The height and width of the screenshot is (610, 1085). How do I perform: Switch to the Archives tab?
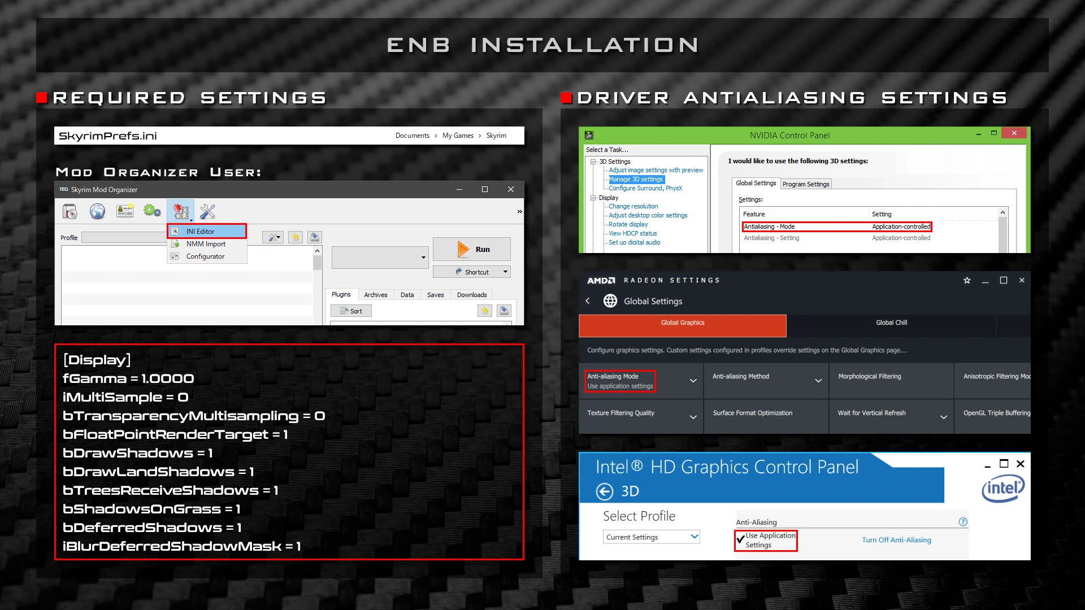[376, 295]
